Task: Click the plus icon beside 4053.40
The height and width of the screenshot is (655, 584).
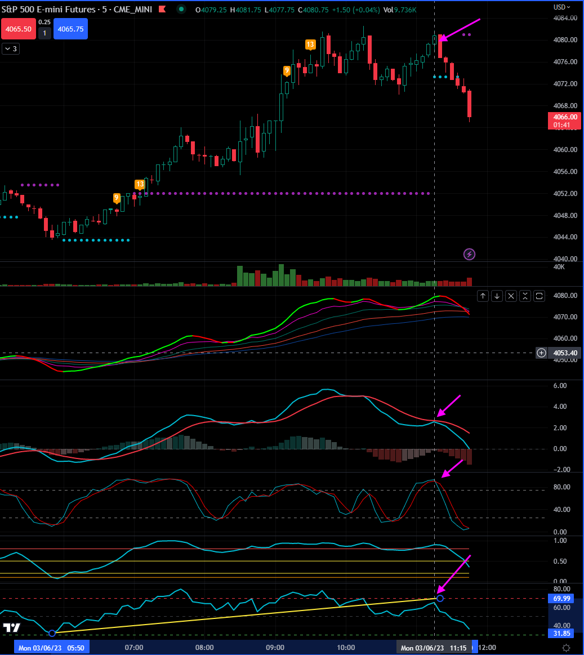Action: 541,353
